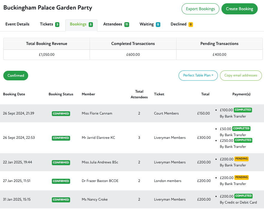This screenshot has height=212, width=264.
Task: Click the Booking Status column header
Action: pyautogui.click(x=61, y=94)
